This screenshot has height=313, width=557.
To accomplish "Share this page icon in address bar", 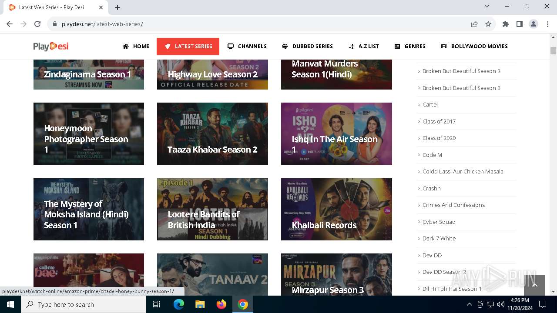I will (x=474, y=24).
